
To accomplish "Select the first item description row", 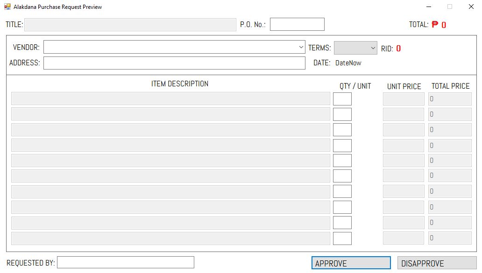I will point(170,98).
